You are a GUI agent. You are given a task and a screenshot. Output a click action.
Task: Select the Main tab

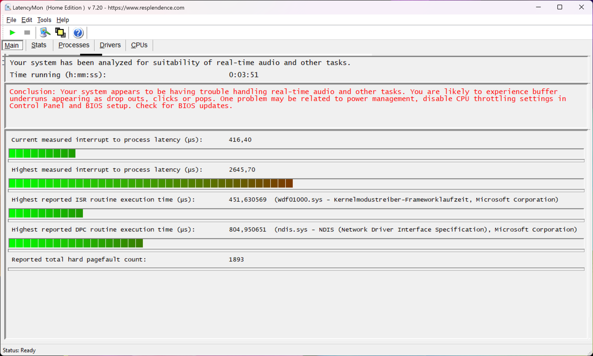[12, 45]
